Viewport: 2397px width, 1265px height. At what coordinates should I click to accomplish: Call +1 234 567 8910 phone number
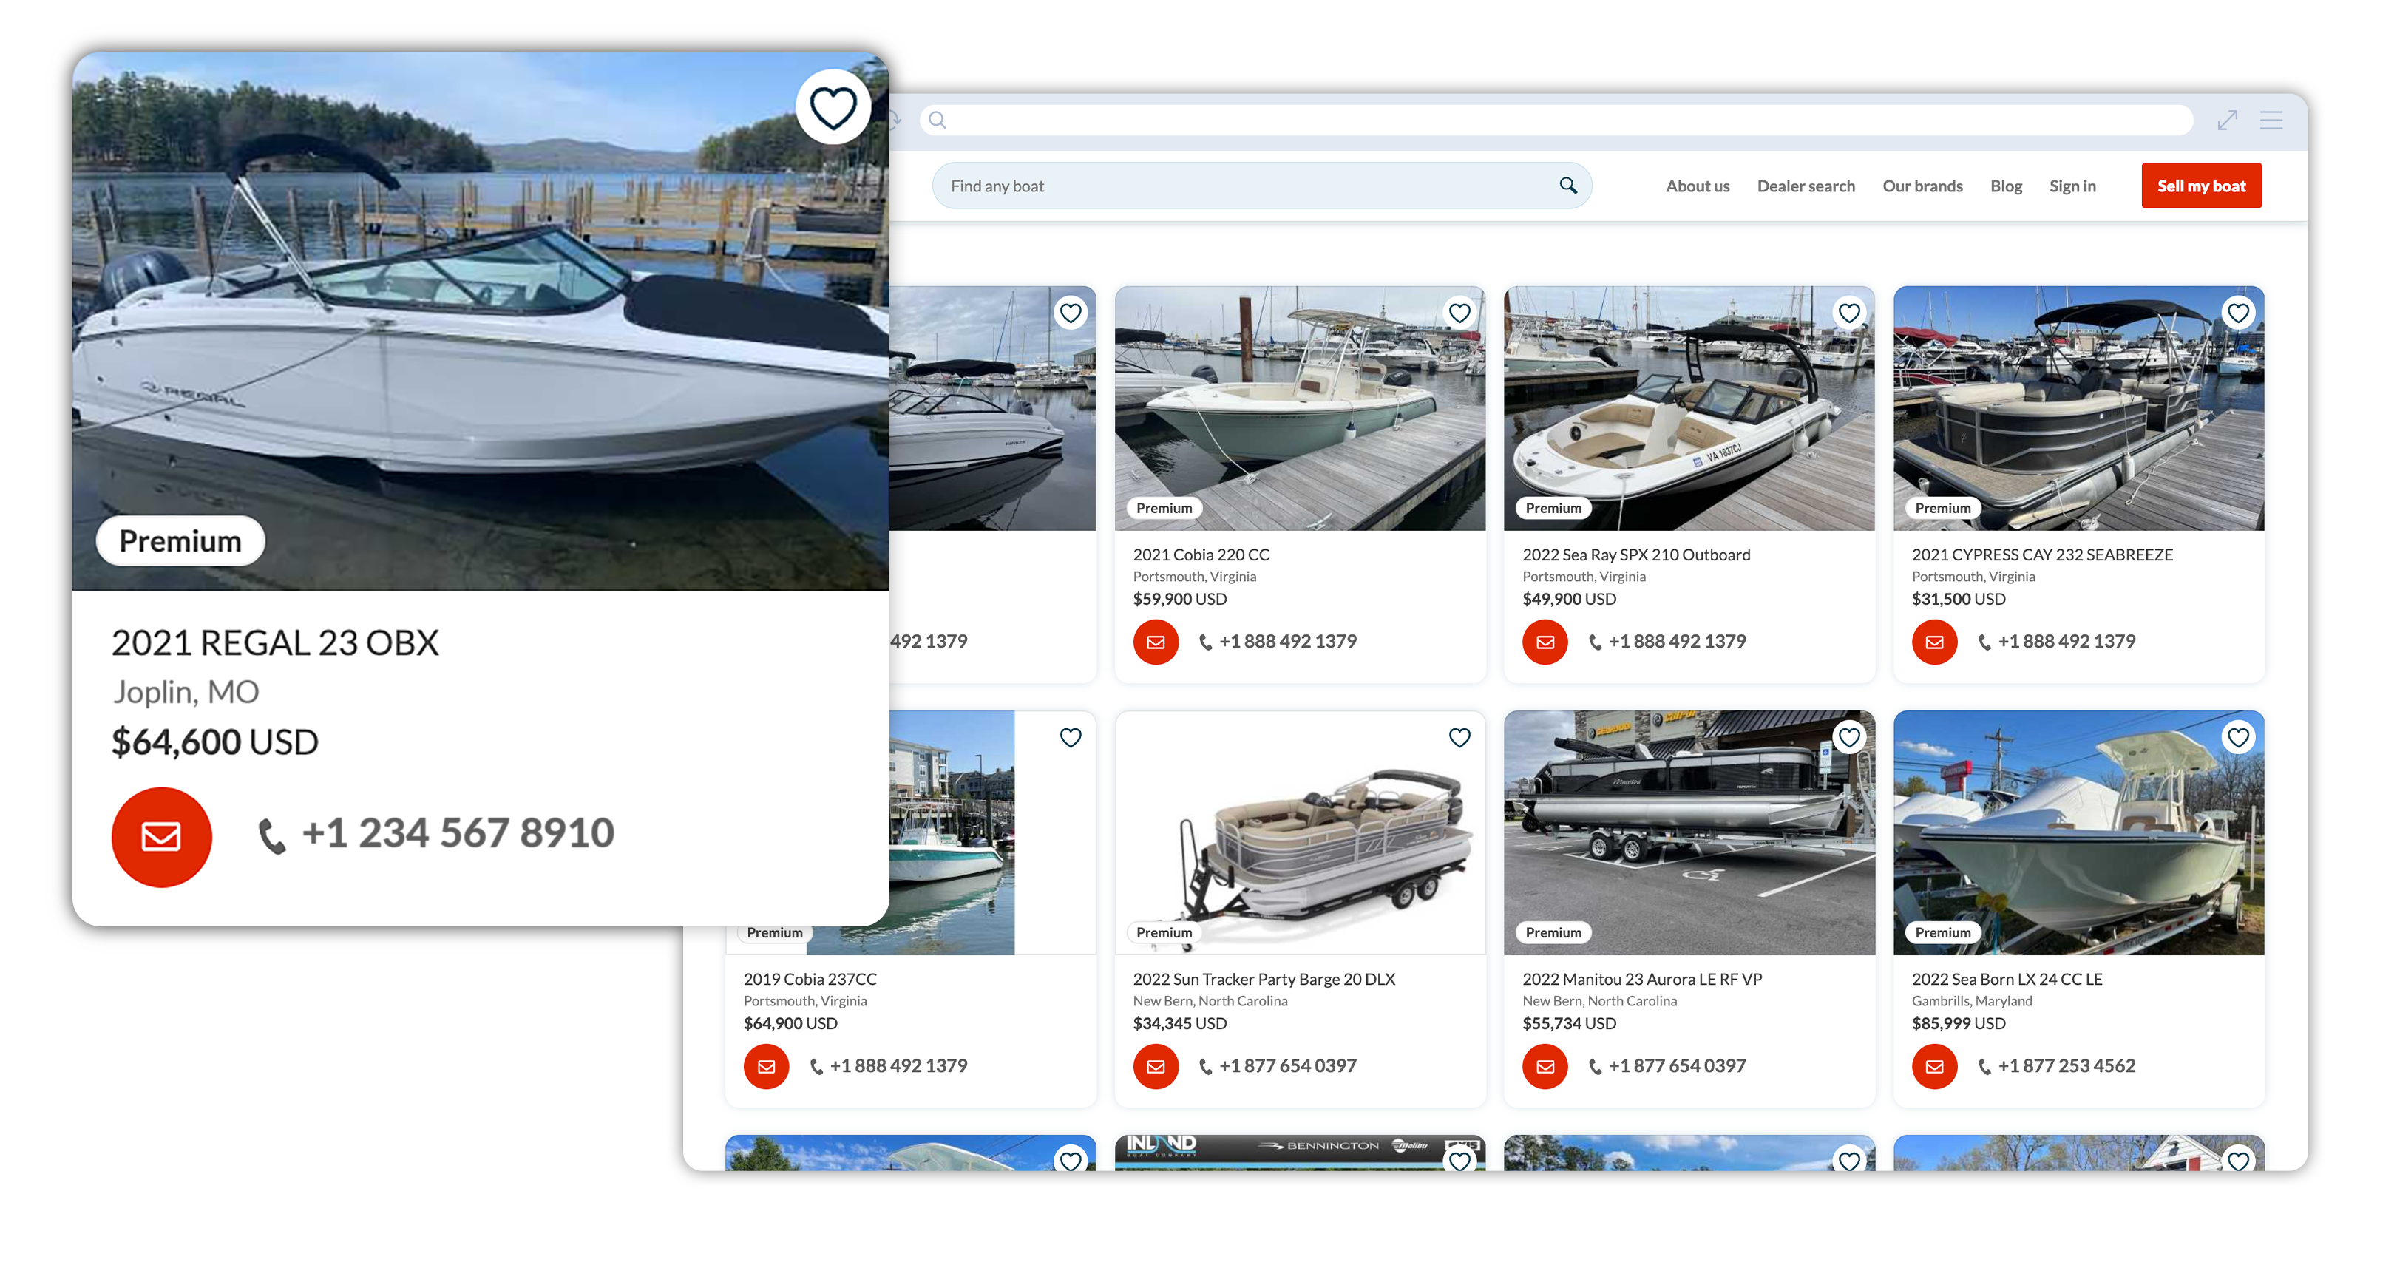[x=438, y=833]
